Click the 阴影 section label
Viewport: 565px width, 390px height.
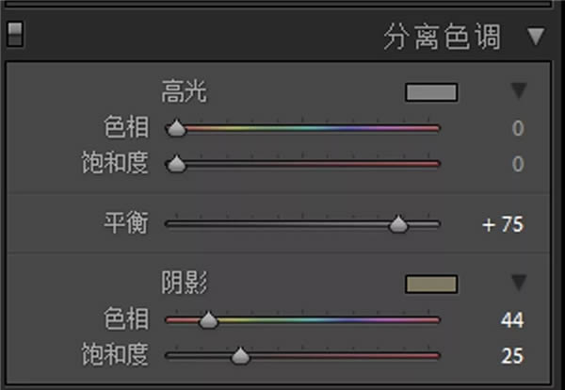[x=184, y=283]
